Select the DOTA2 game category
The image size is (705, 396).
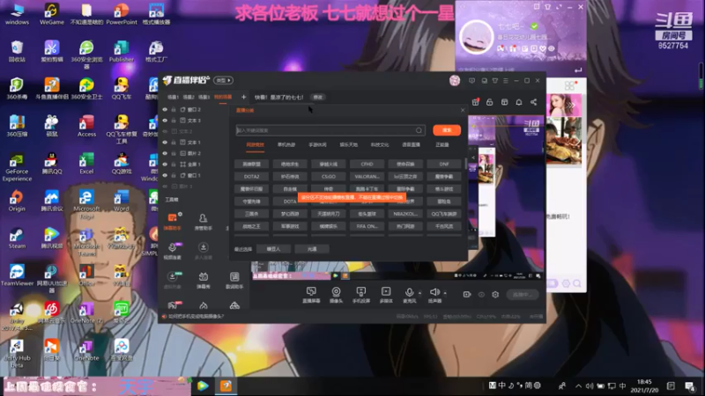pyautogui.click(x=251, y=177)
